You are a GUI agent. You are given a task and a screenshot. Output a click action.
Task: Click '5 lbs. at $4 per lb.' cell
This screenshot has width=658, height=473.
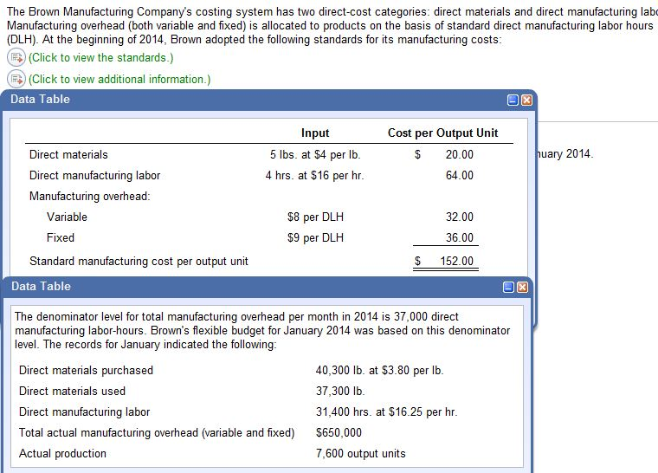tap(315, 154)
